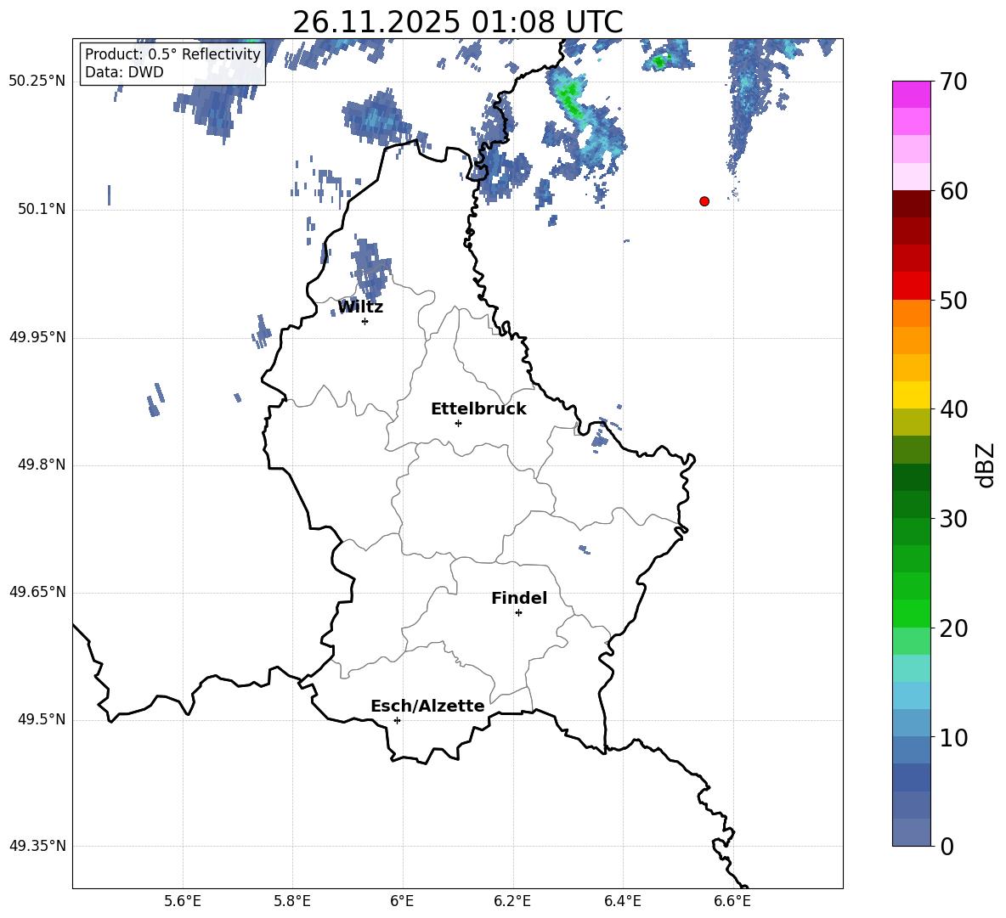Click the Wiltz city label

360,307
